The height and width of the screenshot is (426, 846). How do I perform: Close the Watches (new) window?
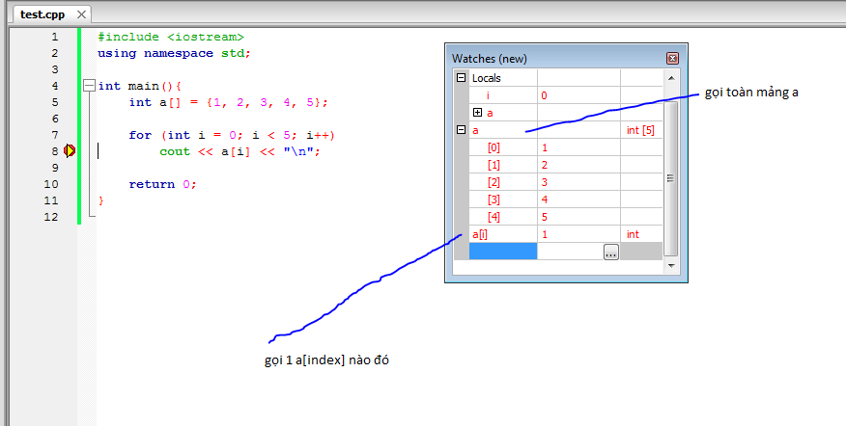click(x=672, y=58)
